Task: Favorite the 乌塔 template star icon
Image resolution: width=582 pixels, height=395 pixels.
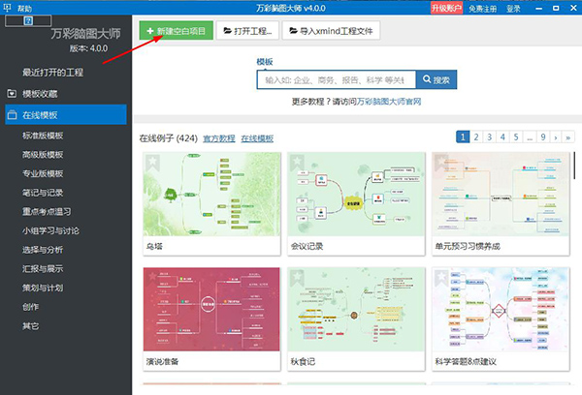Action: (152, 162)
